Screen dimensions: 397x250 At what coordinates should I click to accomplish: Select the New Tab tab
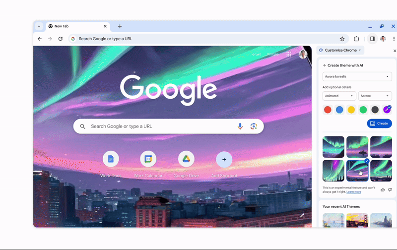coord(78,26)
